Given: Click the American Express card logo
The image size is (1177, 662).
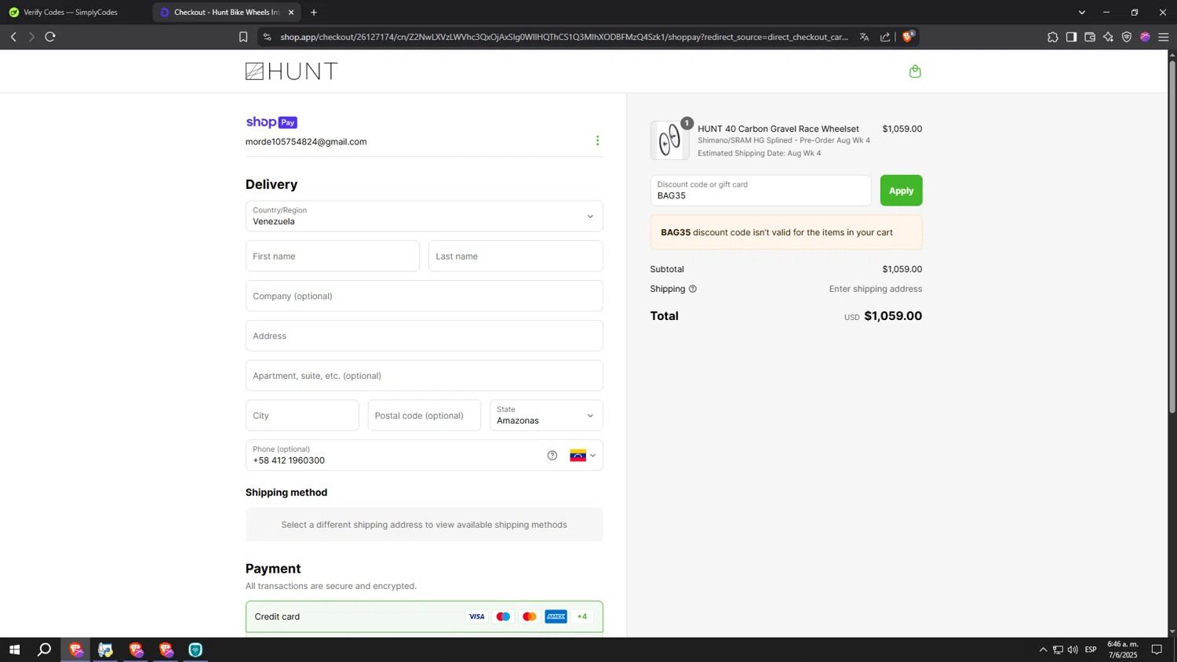Looking at the screenshot, I should pos(556,617).
